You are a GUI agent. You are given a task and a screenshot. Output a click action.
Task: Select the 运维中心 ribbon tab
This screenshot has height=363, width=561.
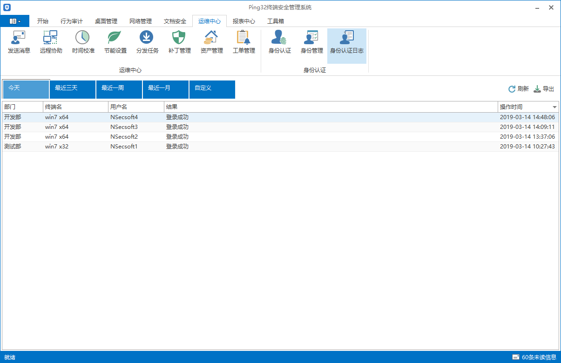209,21
